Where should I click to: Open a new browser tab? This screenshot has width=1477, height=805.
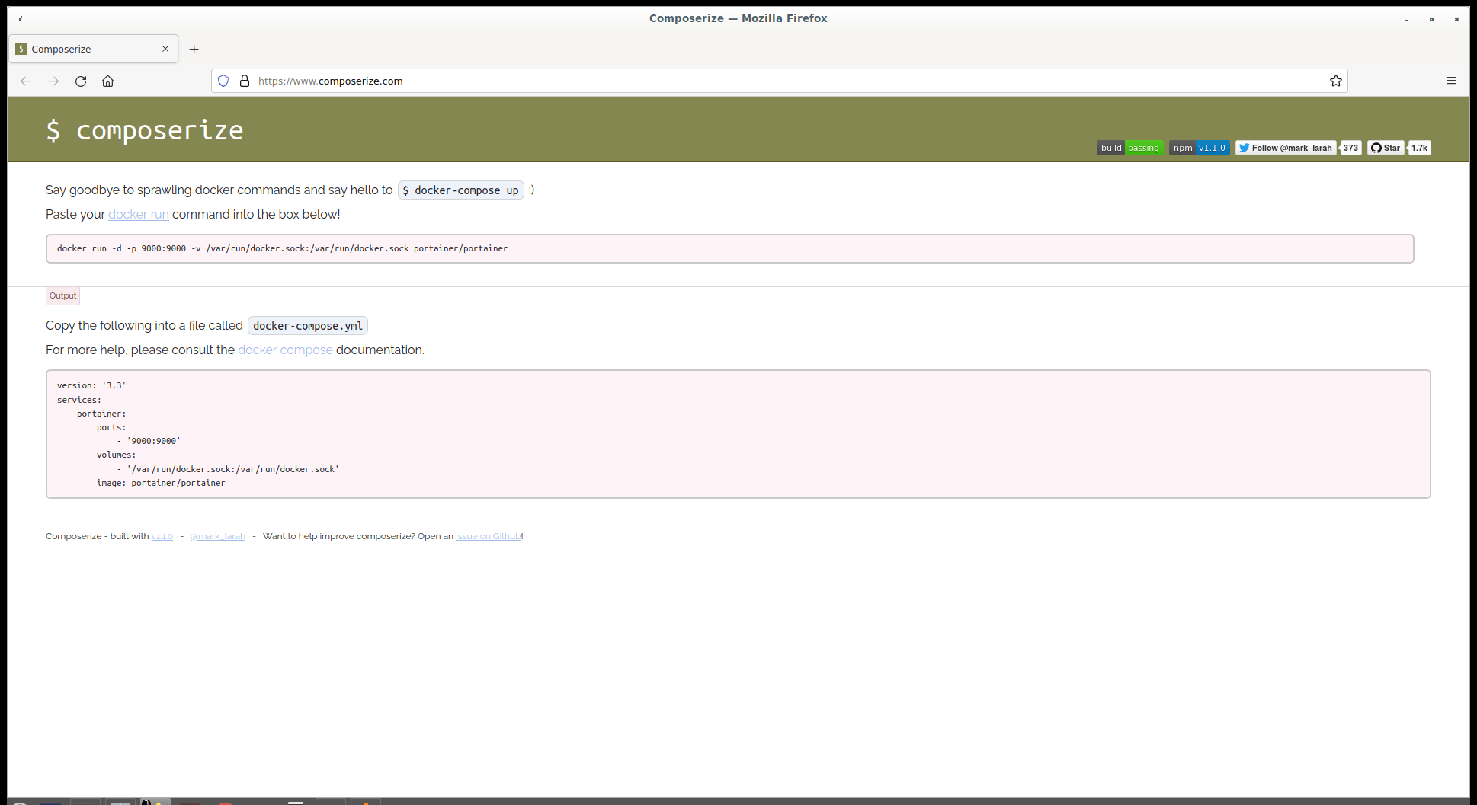point(194,49)
